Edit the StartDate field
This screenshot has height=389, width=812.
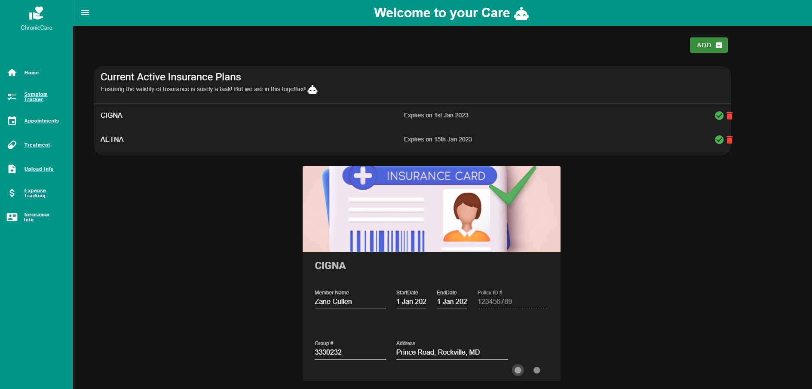pyautogui.click(x=411, y=302)
